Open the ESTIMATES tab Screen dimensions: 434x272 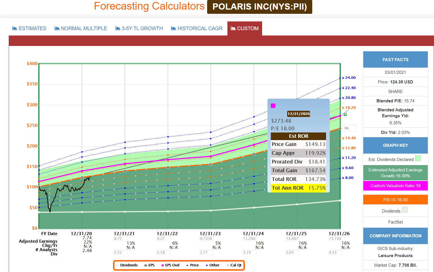pyautogui.click(x=29, y=28)
